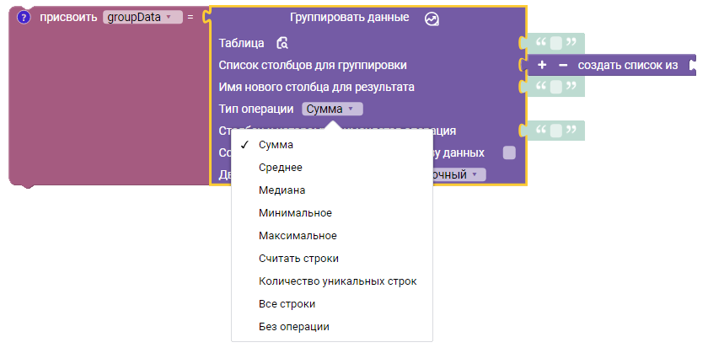Toggle the checkbox in the row ending with данных
708x353 pixels.
coord(509,152)
